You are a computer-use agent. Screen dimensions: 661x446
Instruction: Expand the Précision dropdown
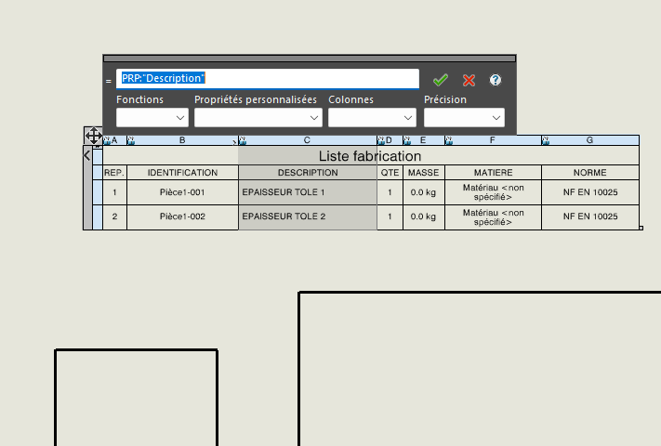coord(464,118)
